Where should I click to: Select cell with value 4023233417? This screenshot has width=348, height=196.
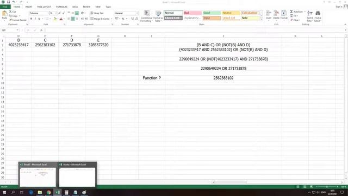click(18, 45)
